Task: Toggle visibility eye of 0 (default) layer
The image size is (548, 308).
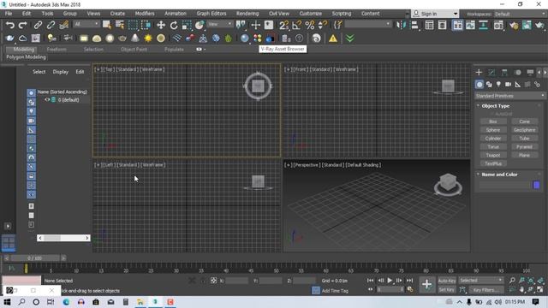Action: click(x=47, y=99)
